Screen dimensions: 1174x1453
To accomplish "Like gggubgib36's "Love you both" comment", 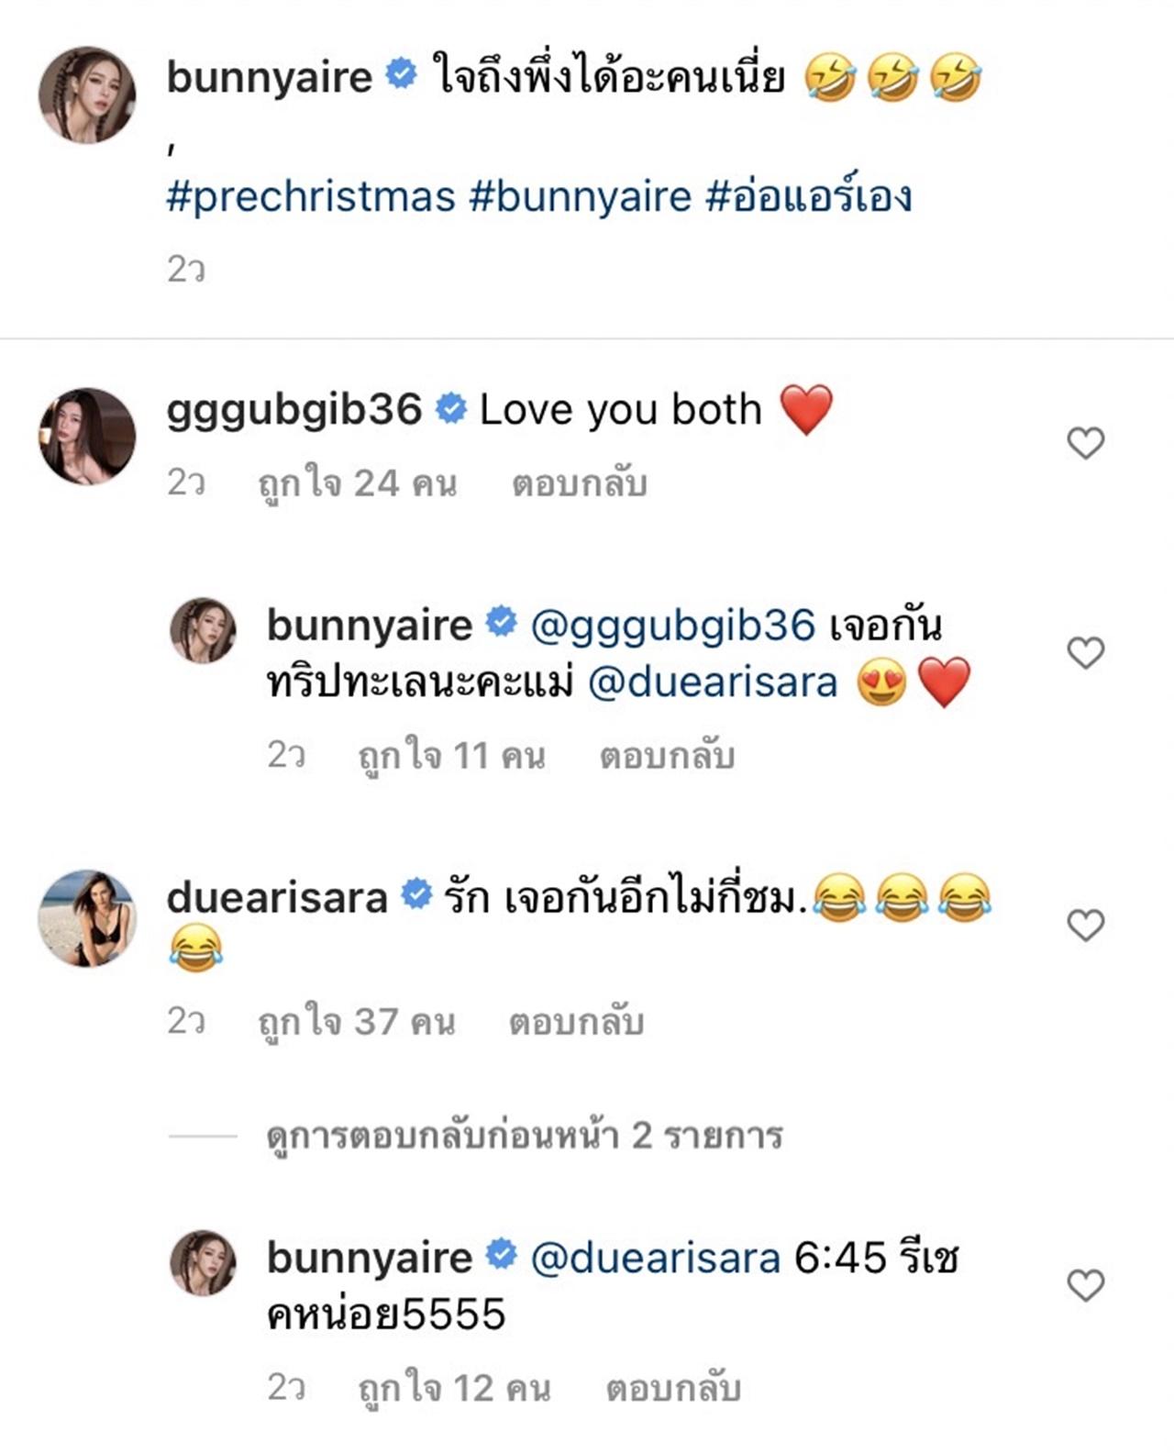I will [1085, 444].
